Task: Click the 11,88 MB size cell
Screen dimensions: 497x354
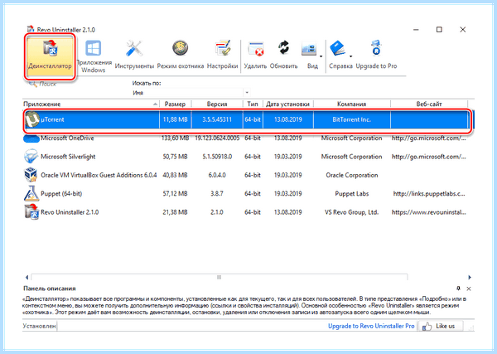Action: pyautogui.click(x=175, y=119)
